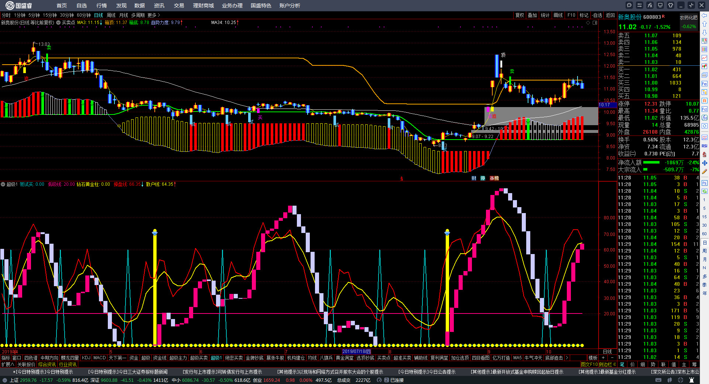Viewport: 709px width, 384px height.
Task: Open the fx formula manager icon
Action: (650, 5)
